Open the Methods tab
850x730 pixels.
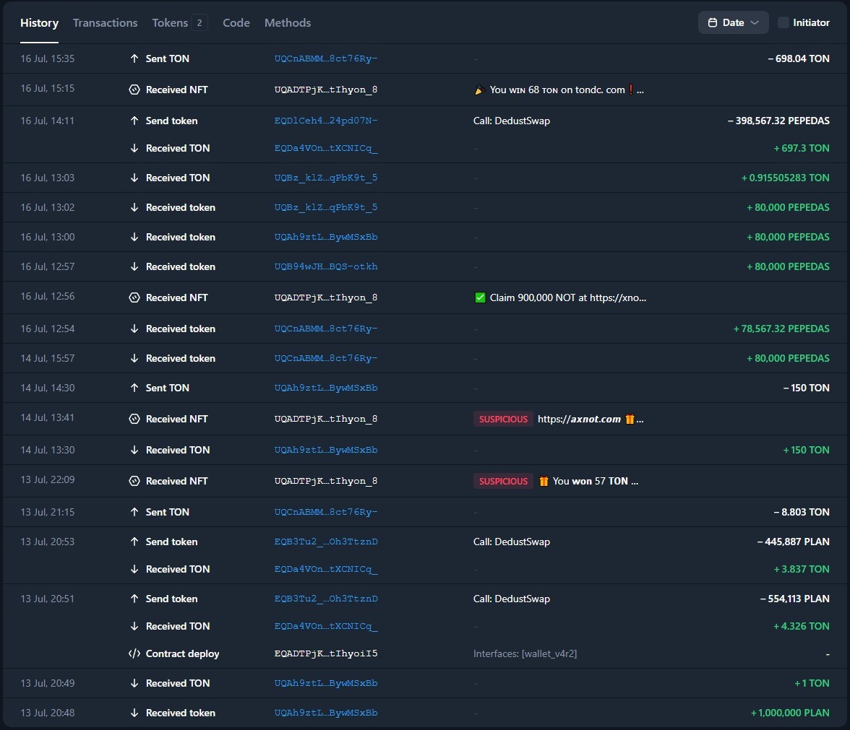pyautogui.click(x=288, y=23)
